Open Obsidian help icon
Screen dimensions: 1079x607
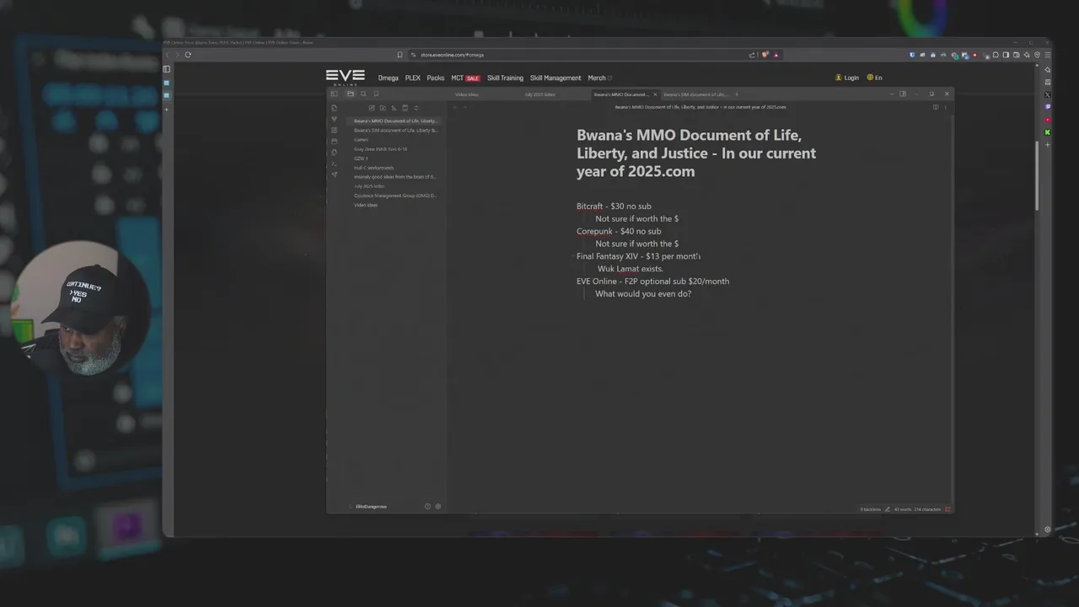click(427, 506)
